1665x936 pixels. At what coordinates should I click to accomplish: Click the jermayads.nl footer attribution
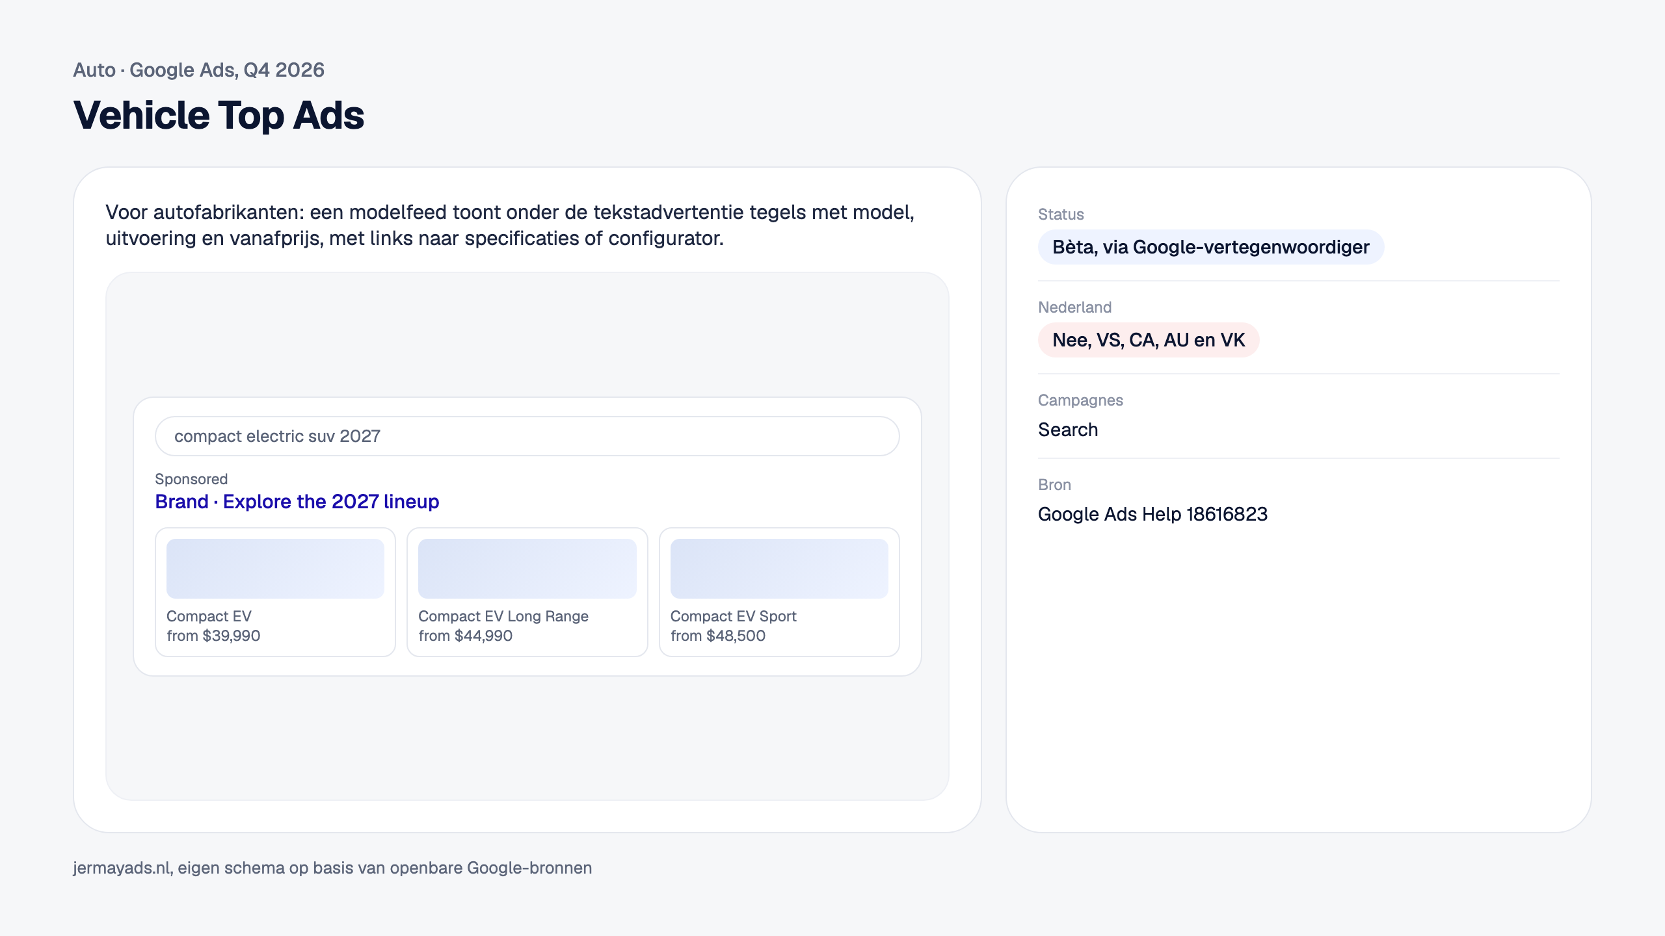click(x=332, y=868)
